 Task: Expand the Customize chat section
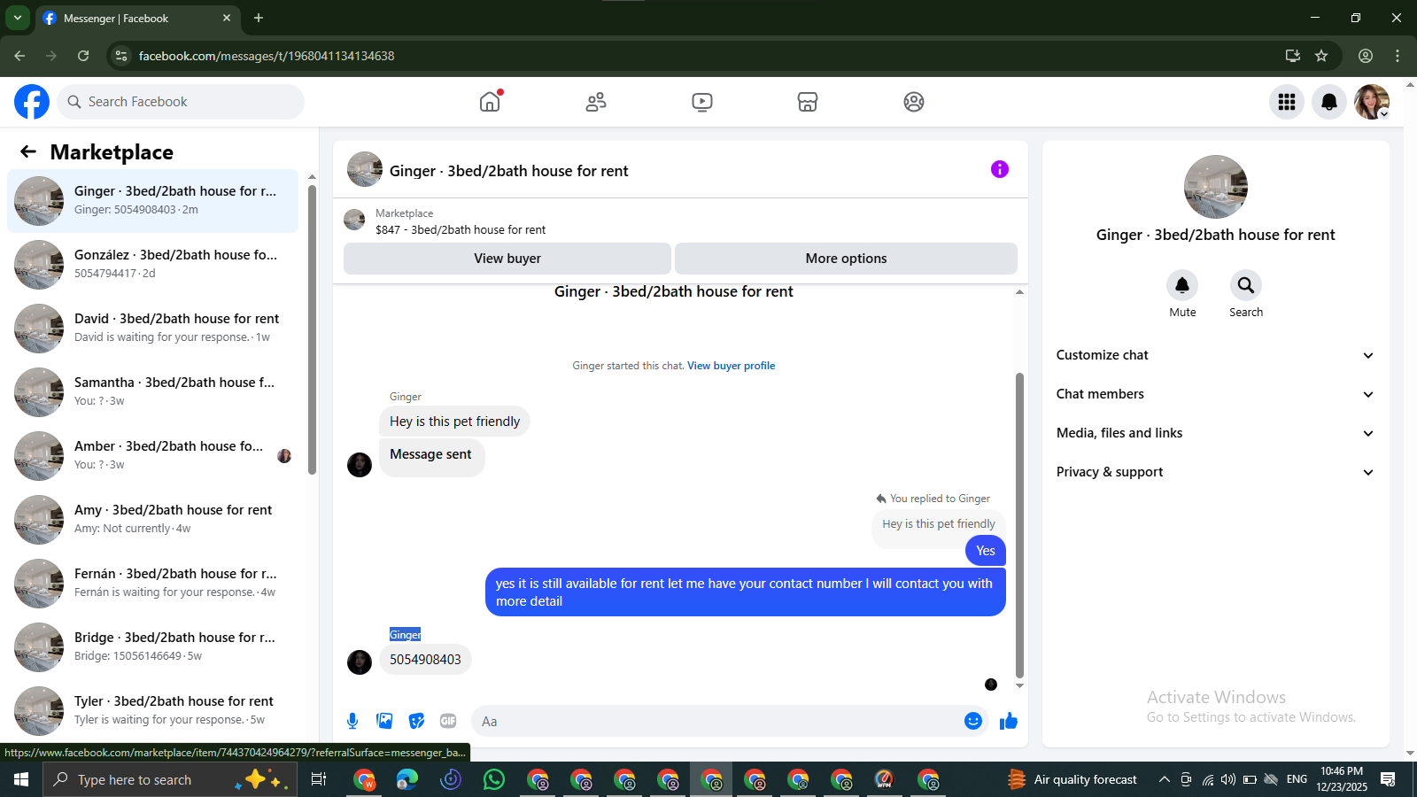click(x=1215, y=355)
